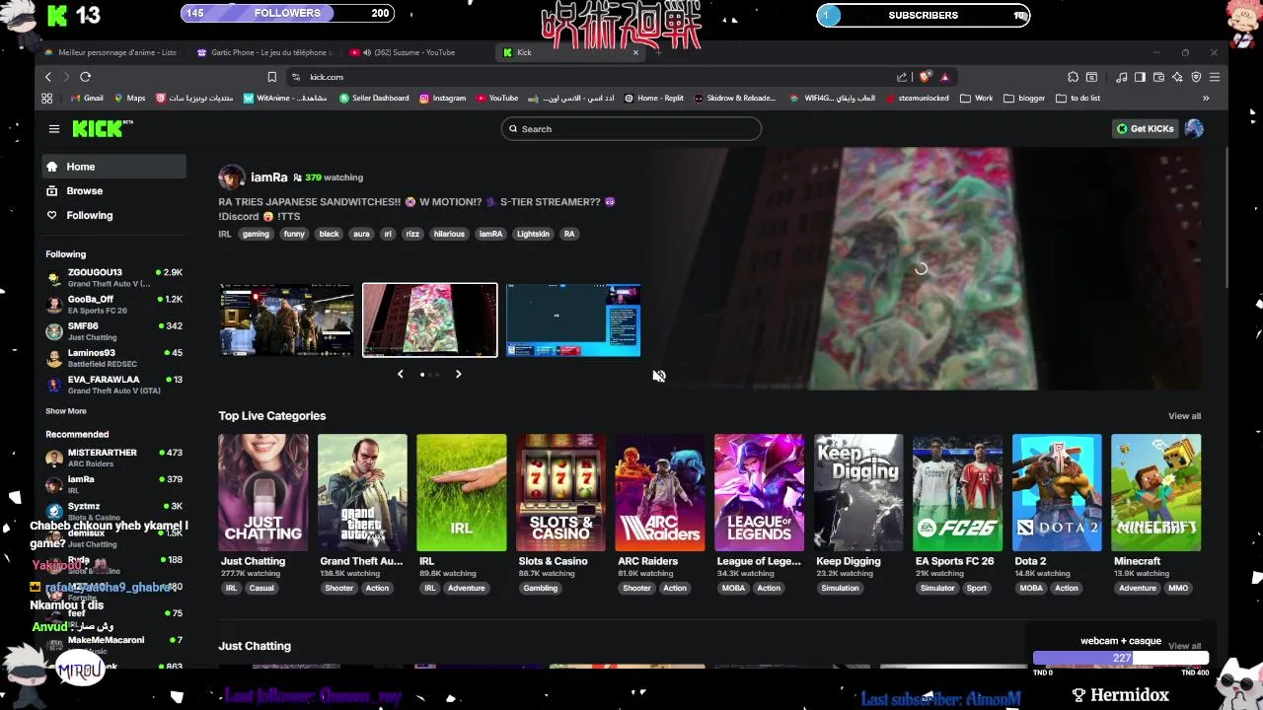
Task: Select the third featured stream thumbnail
Action: point(573,319)
